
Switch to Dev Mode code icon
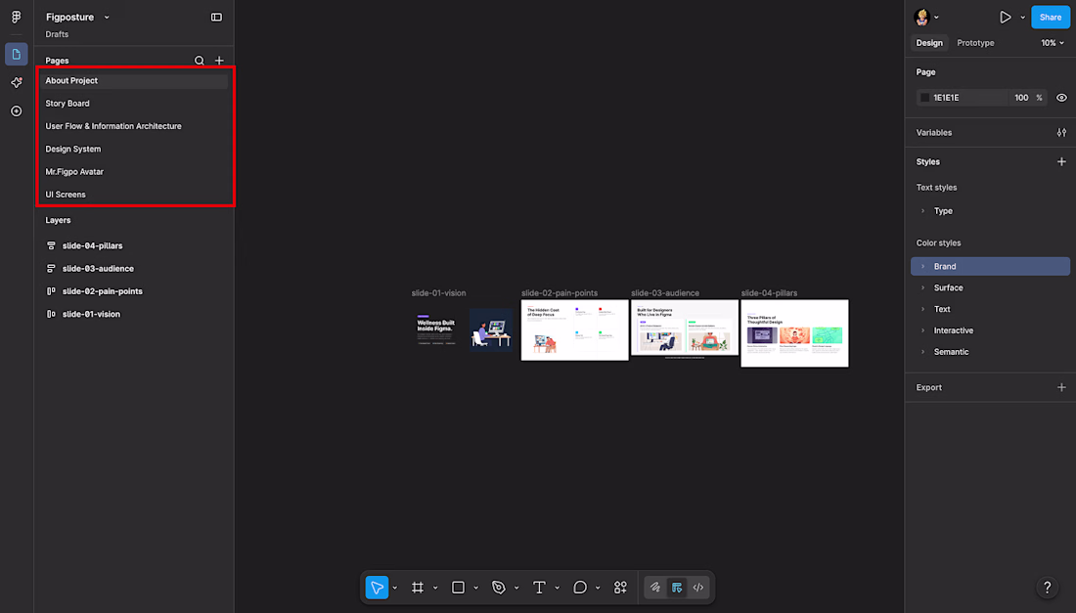[697, 588]
